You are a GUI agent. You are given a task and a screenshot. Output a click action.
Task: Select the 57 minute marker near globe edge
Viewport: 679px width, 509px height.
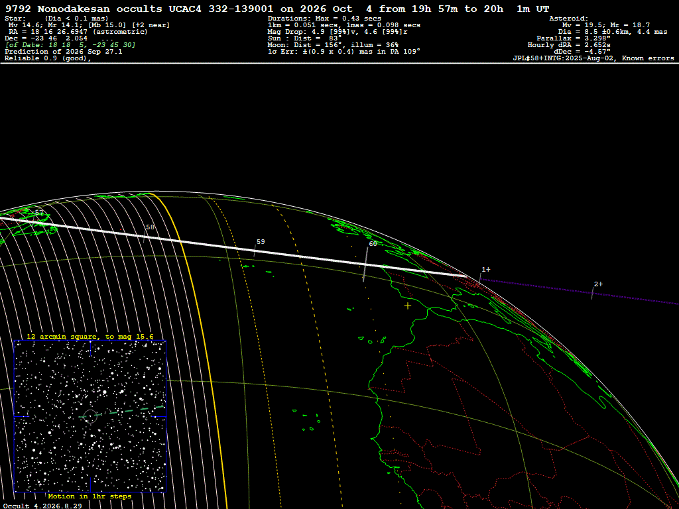point(39,213)
